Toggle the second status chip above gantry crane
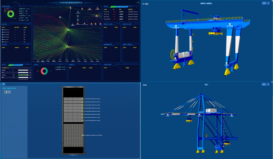 tap(209, 3)
